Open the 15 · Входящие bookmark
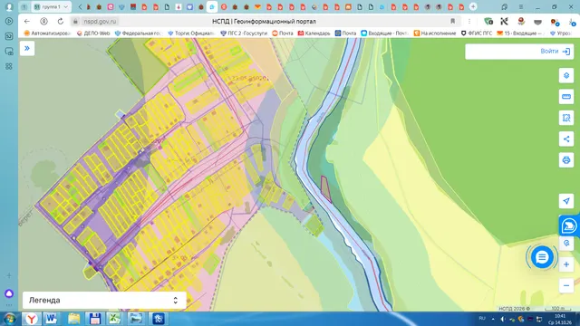This screenshot has height=326, width=580. (x=520, y=34)
